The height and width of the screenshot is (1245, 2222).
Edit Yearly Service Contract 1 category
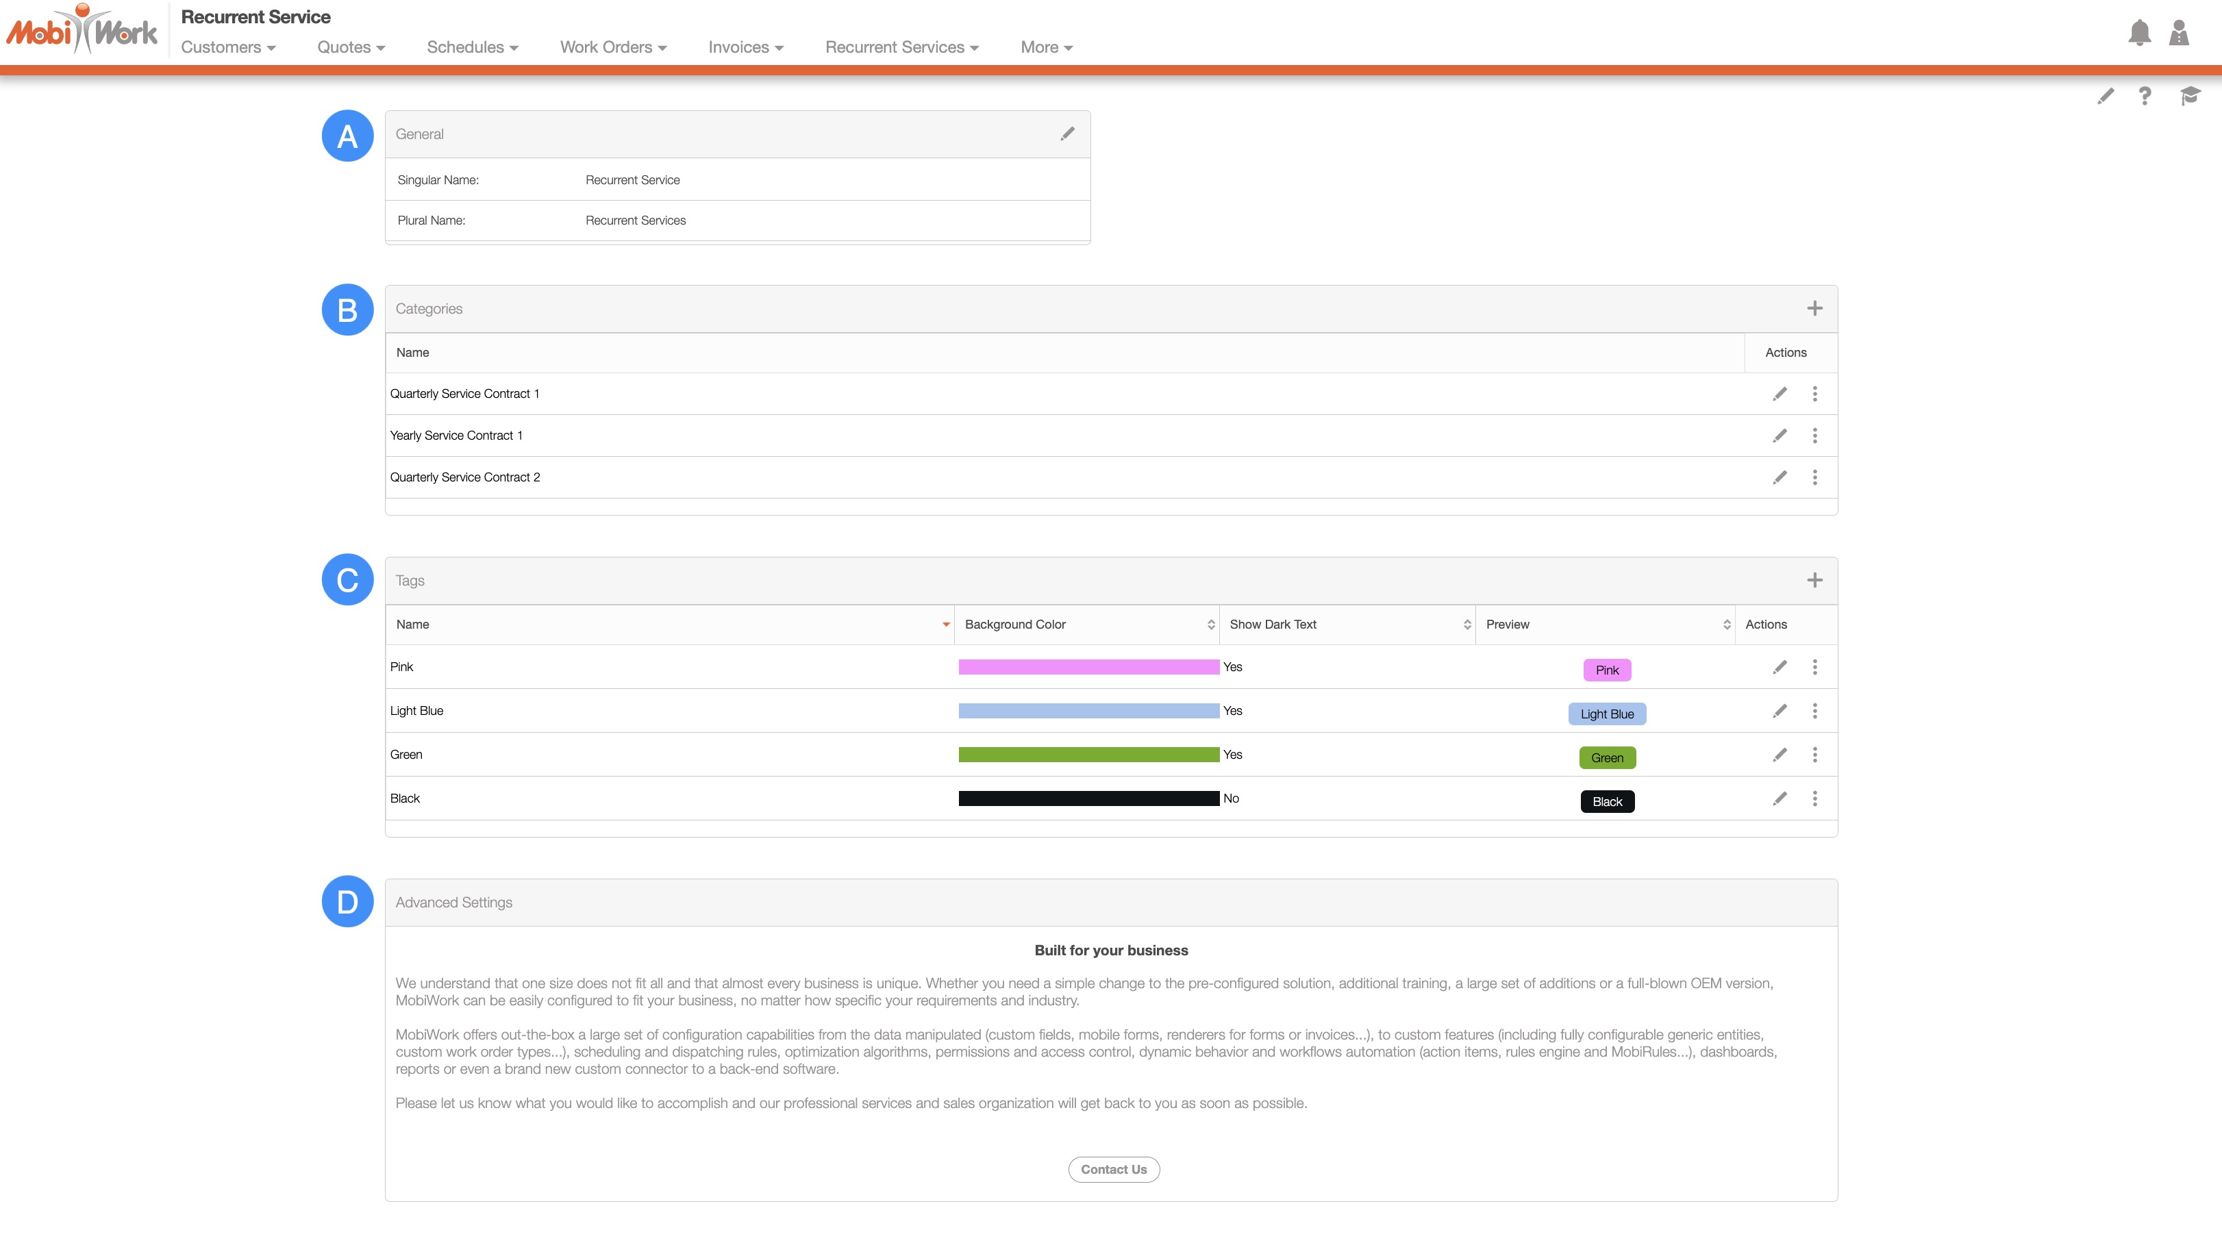(x=1780, y=436)
